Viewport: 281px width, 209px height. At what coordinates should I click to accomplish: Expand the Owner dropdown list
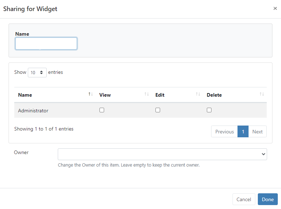click(162, 154)
